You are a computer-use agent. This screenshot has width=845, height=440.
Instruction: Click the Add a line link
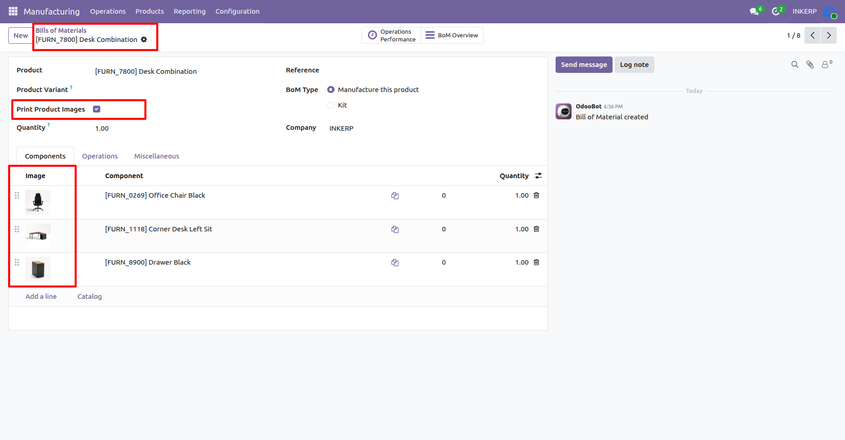(41, 297)
